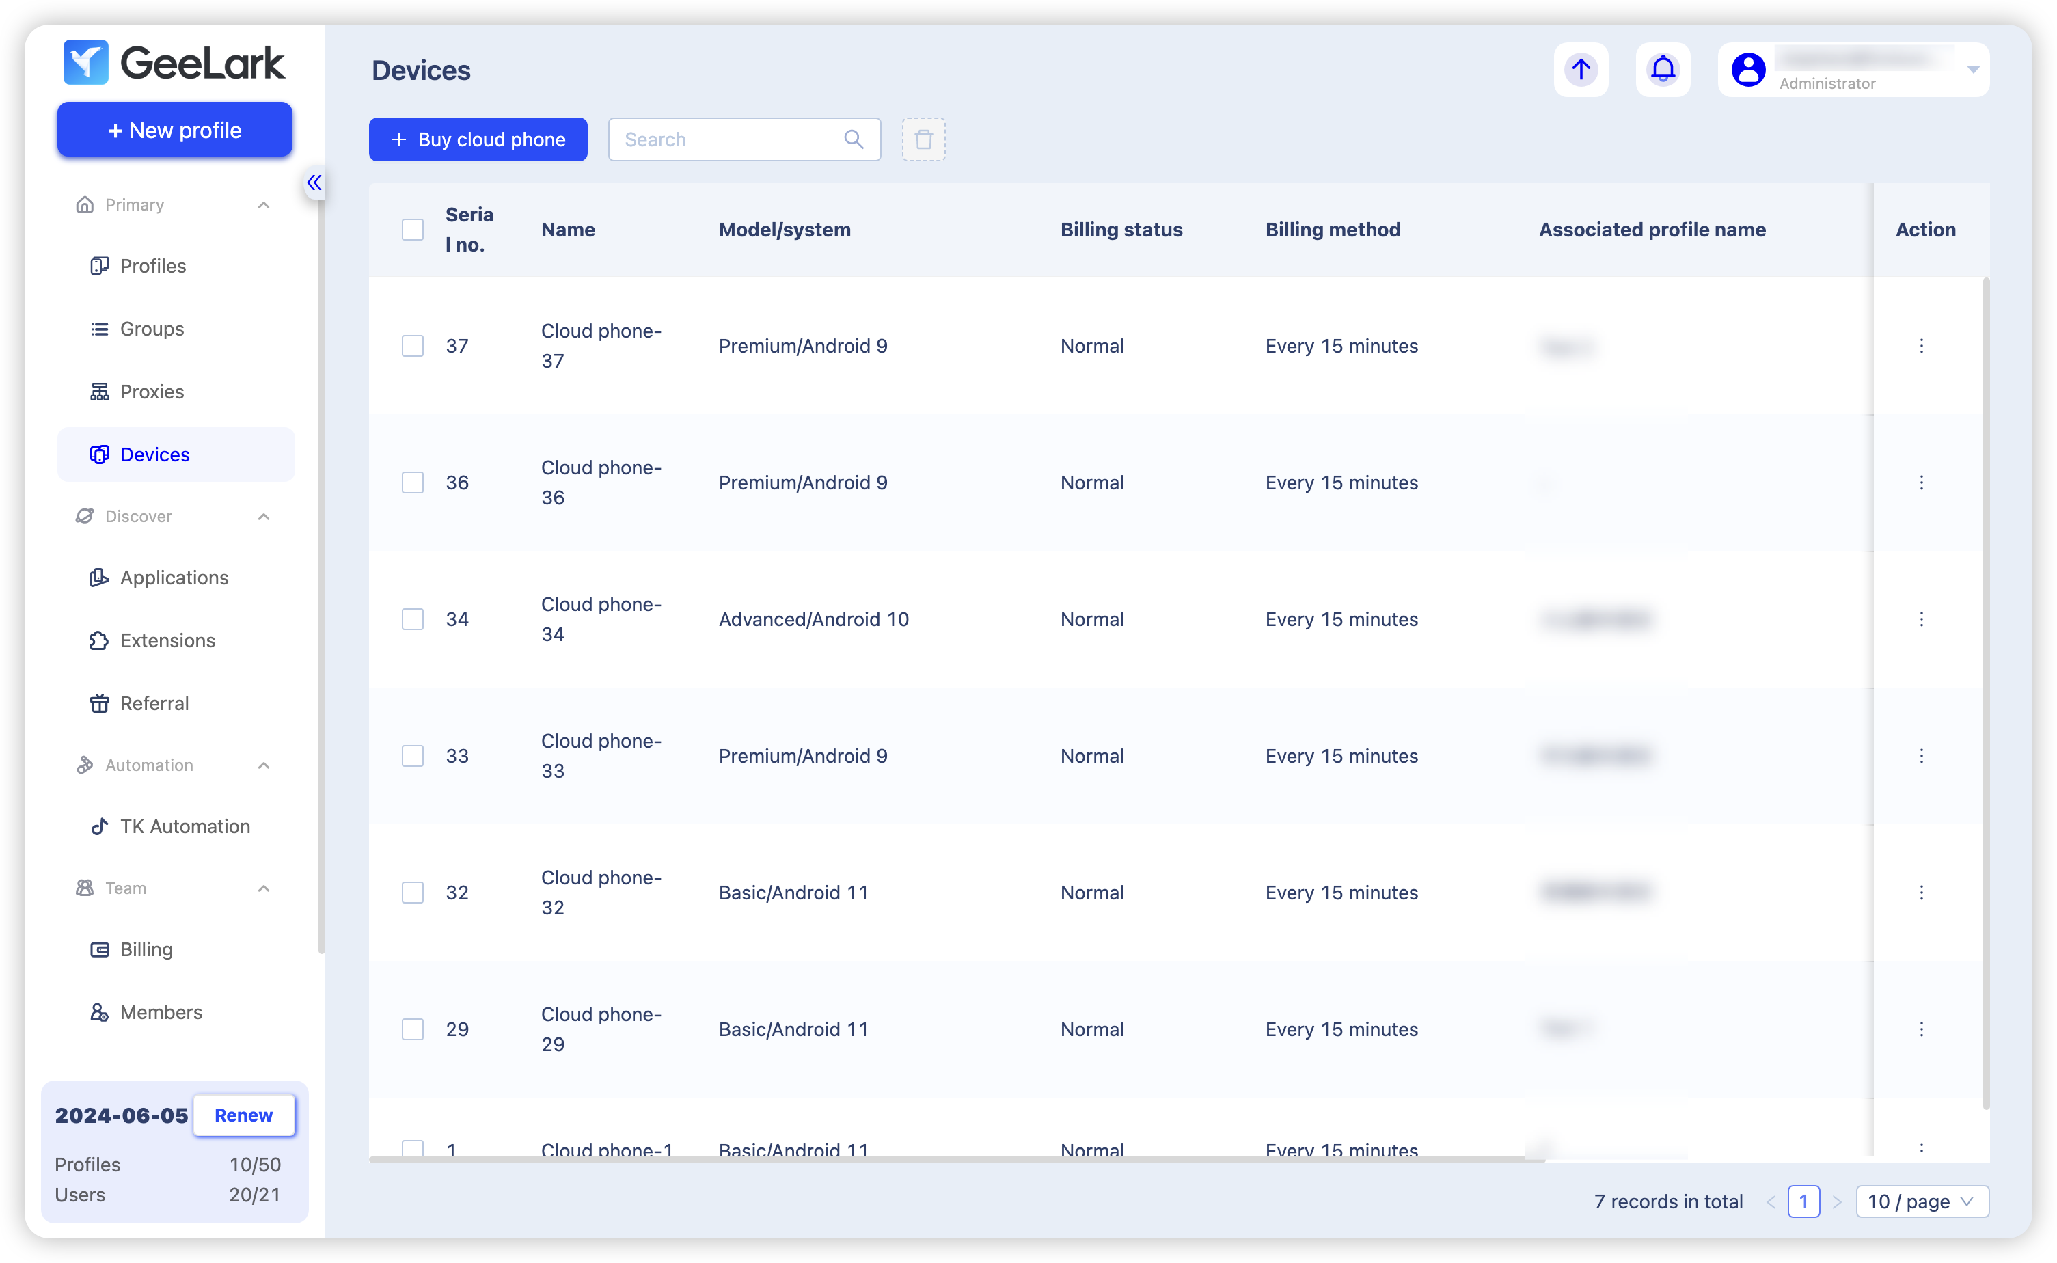Go to next page arrow

(1836, 1202)
